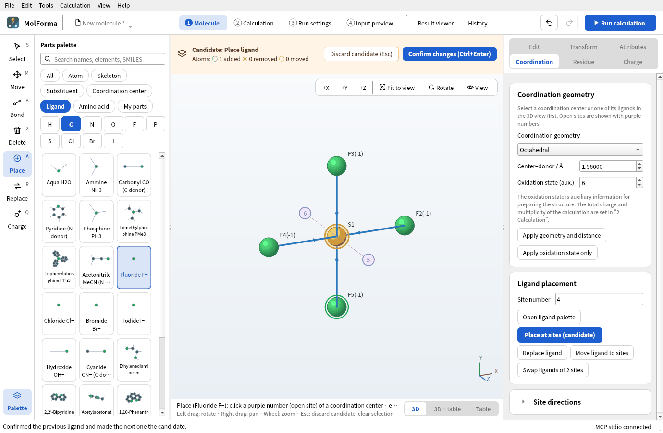Switch to the Replace tool
Image resolution: width=663 pixels, height=433 pixels.
coord(17,191)
